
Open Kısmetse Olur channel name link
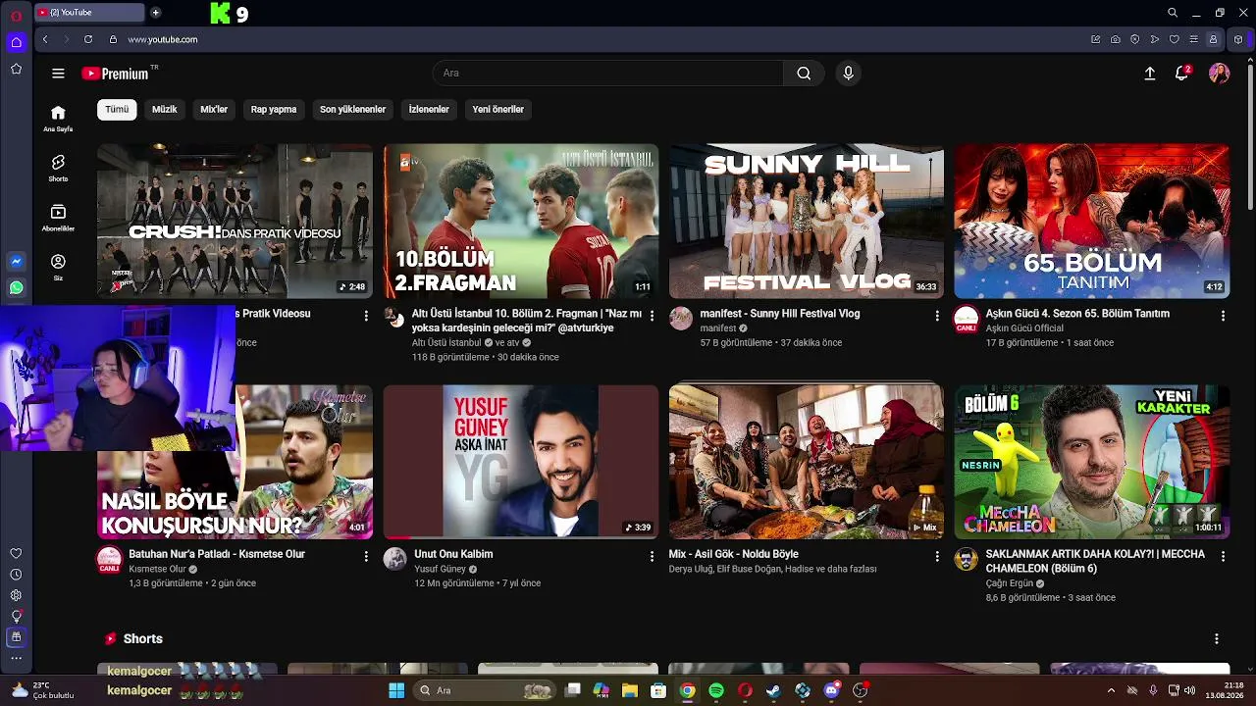click(x=157, y=569)
